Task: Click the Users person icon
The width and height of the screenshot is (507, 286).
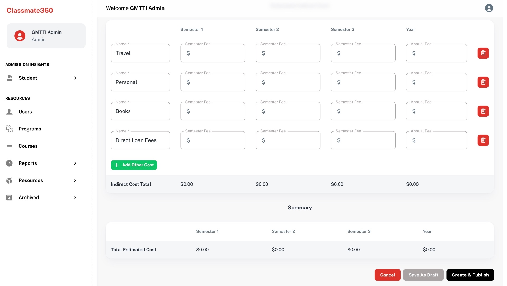Action: pyautogui.click(x=9, y=112)
